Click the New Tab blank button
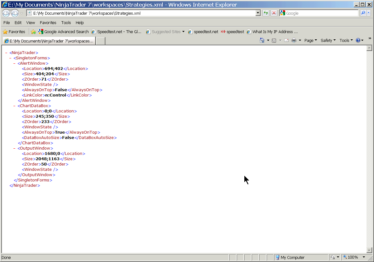Screen dimensions: 374x262 [100, 41]
